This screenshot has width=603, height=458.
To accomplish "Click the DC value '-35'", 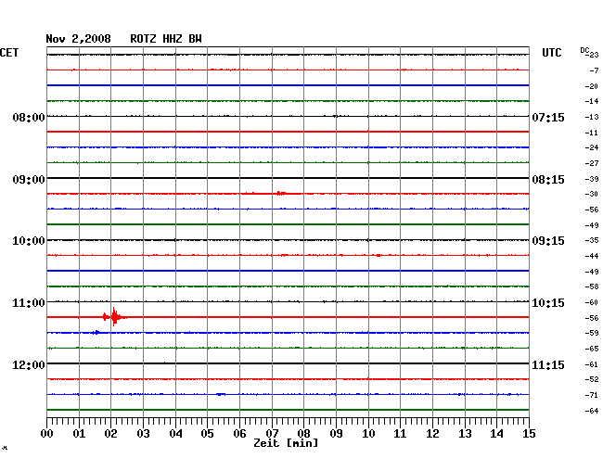I will tap(592, 240).
